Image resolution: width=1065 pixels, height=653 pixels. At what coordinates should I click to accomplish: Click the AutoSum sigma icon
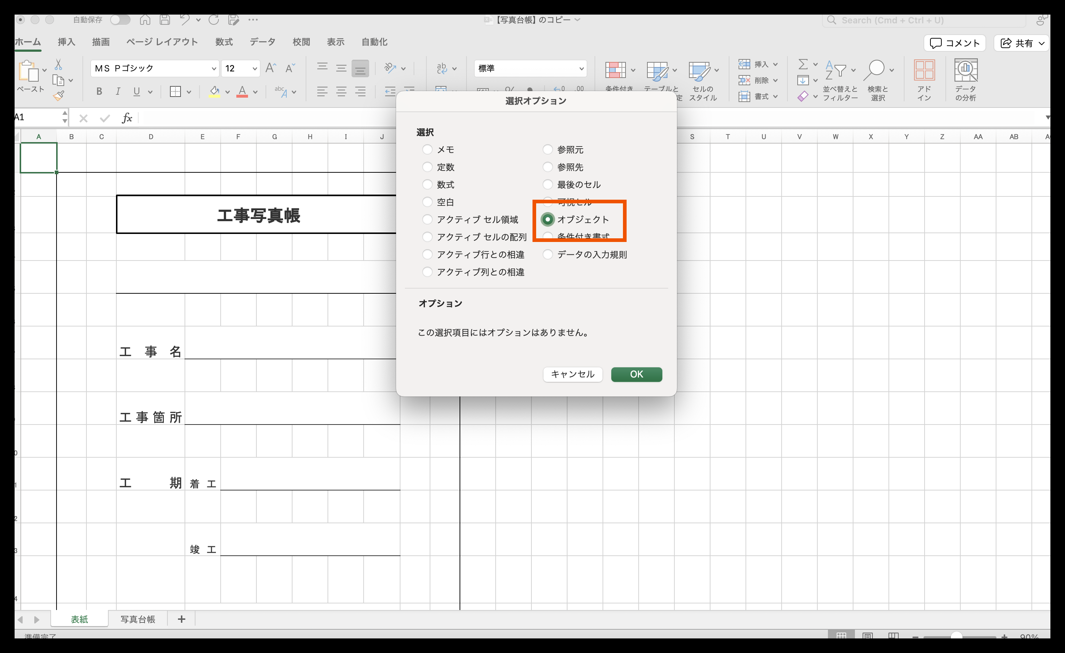(803, 64)
